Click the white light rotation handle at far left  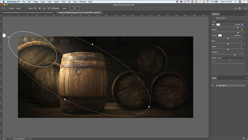point(4,35)
